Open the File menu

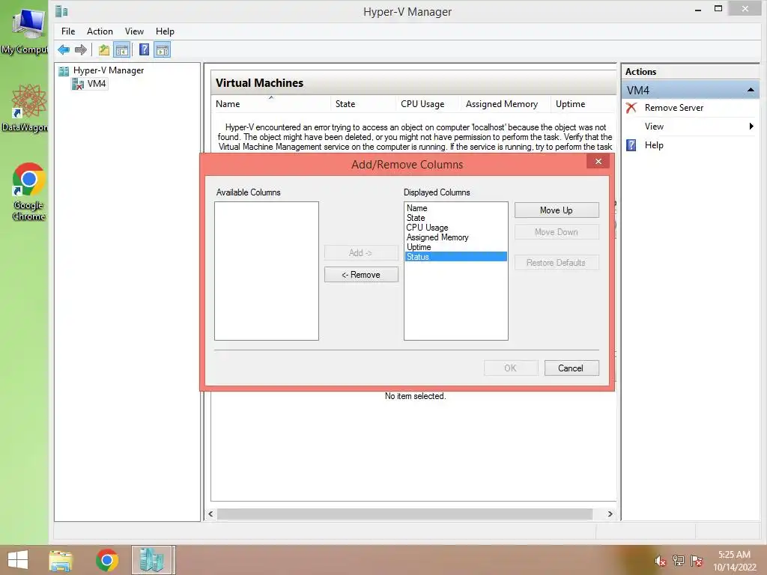68,31
